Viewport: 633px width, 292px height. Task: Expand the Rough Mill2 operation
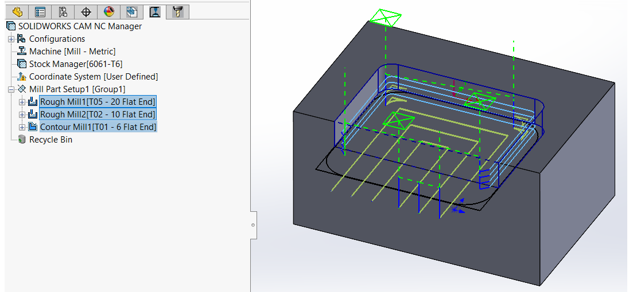point(22,115)
